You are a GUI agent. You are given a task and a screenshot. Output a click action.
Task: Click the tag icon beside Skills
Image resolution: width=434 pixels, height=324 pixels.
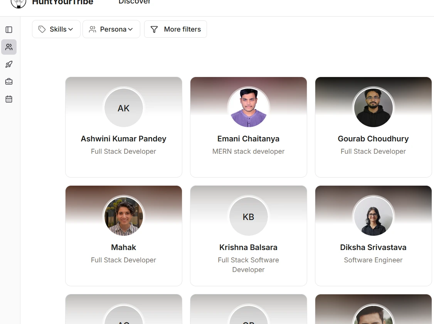click(x=42, y=29)
